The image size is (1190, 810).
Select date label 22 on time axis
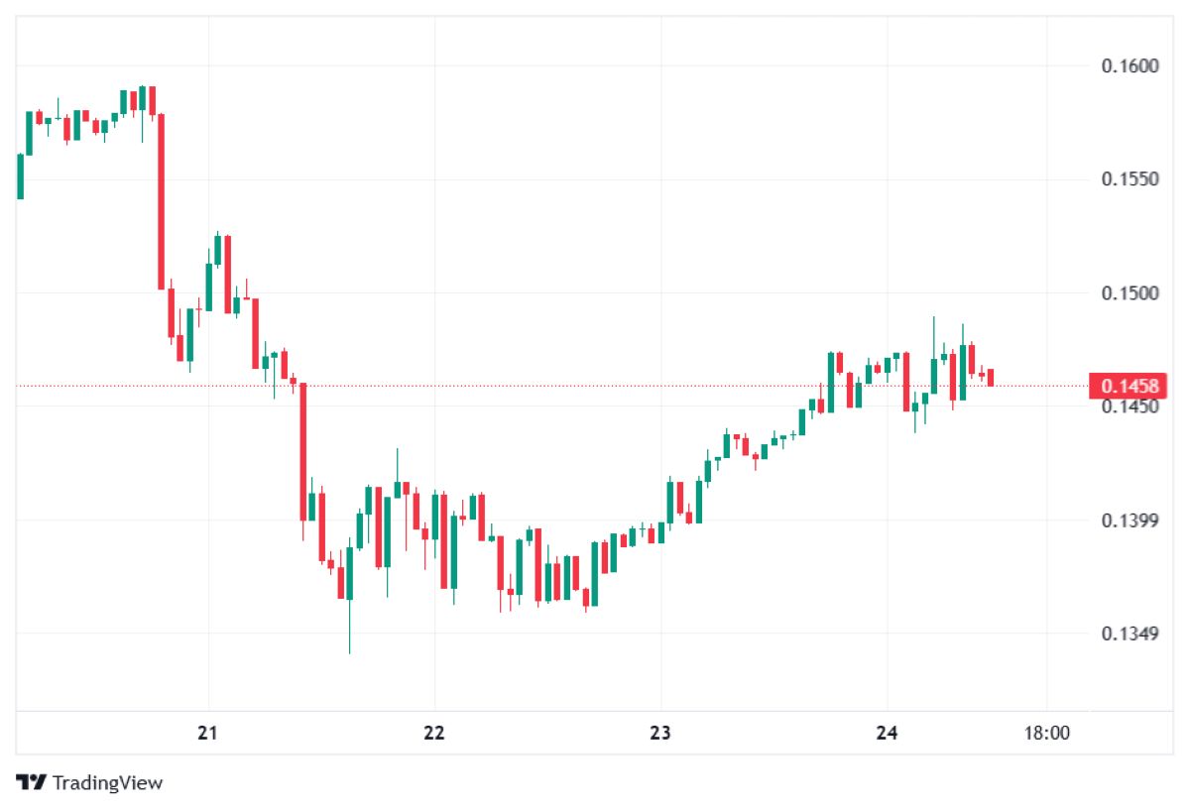(x=433, y=734)
